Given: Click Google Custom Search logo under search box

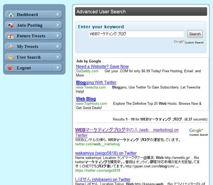Looking at the screenshot, I should pyautogui.click(x=189, y=42).
